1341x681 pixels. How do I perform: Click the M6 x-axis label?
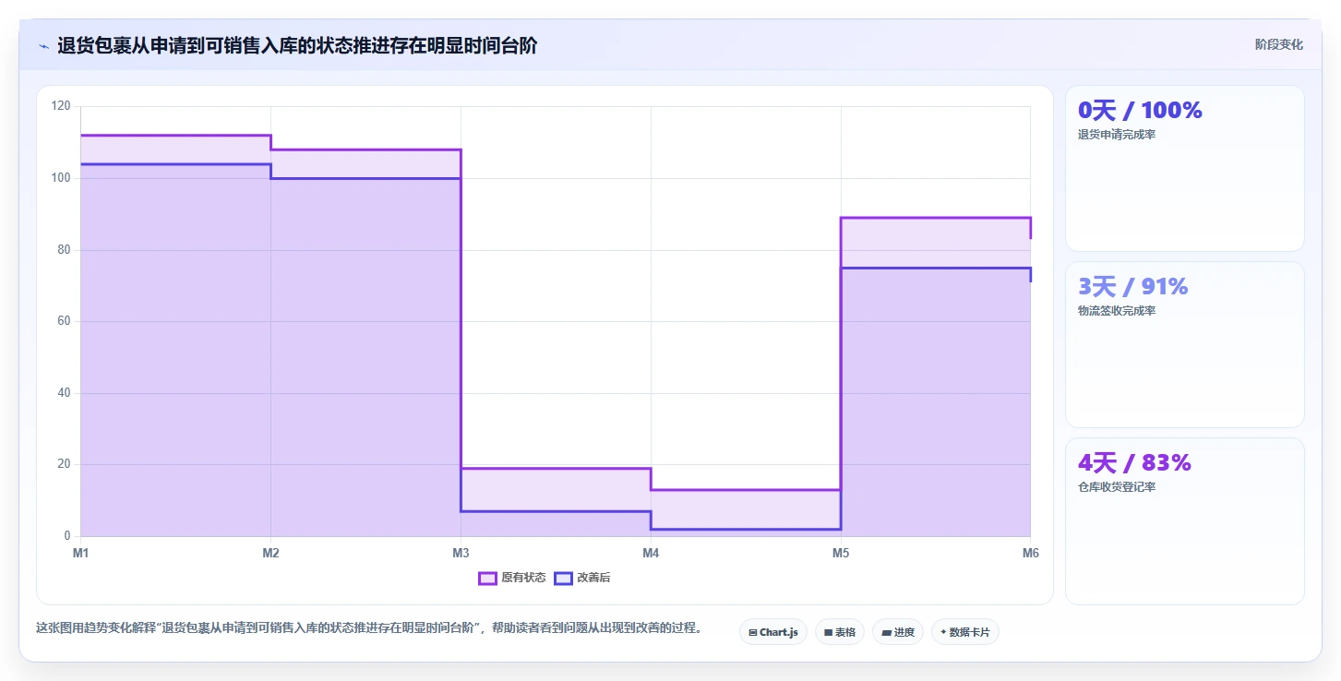tap(1031, 554)
